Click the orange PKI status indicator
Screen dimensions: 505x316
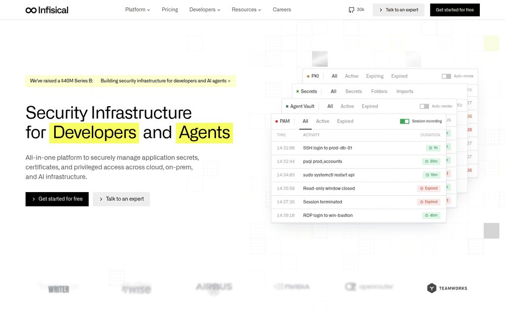coord(308,77)
